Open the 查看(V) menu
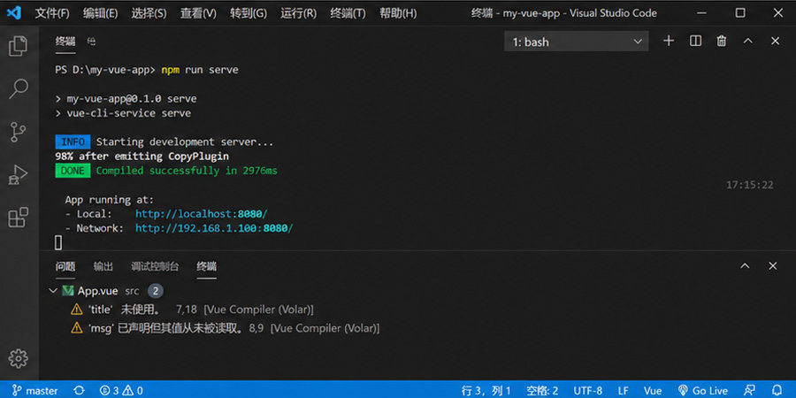 pyautogui.click(x=198, y=13)
